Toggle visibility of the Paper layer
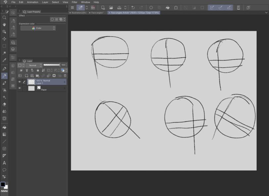Viewport: 269px width, 196px height. 20,88
